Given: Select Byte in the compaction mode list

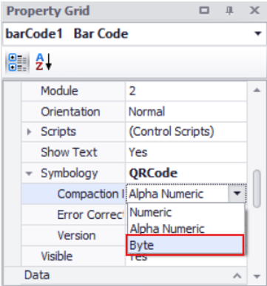Looking at the screenshot, I should pos(185,245).
